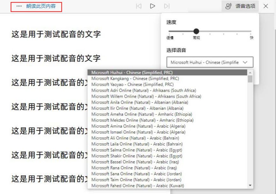
Task: Skip to next paragraph
Action: [x=167, y=6]
